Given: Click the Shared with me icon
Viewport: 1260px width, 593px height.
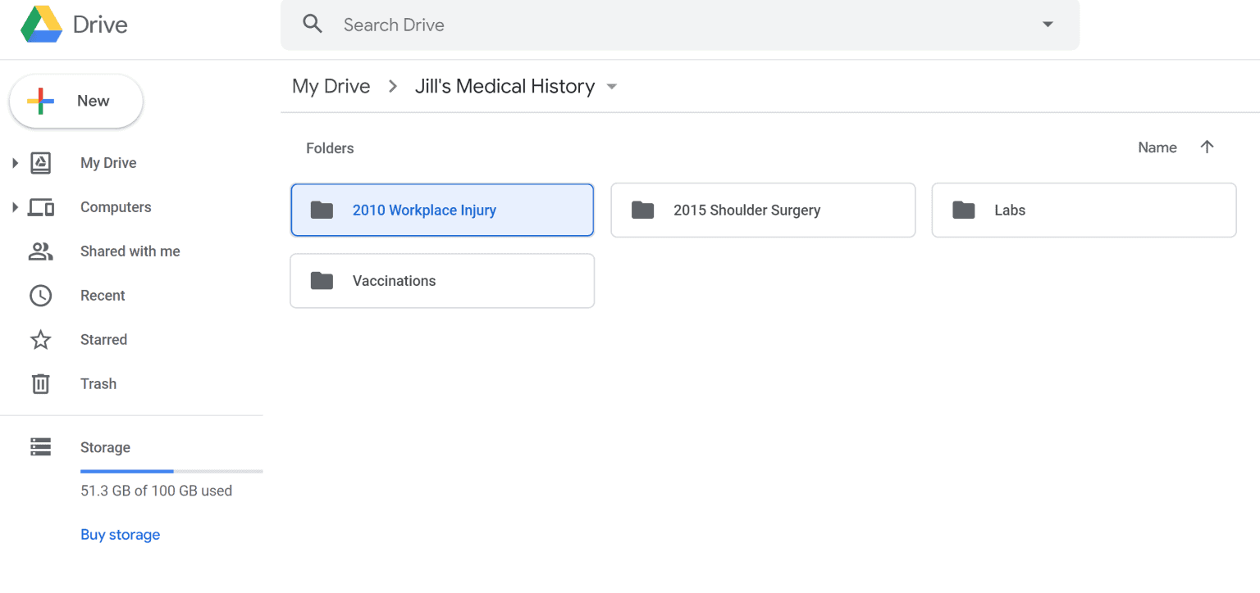Looking at the screenshot, I should 41,251.
